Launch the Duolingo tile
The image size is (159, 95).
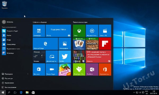(79, 70)
